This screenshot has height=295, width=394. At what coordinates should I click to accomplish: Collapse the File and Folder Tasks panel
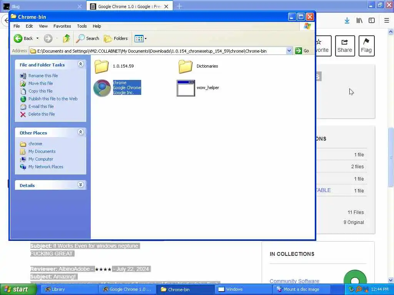tap(81, 64)
